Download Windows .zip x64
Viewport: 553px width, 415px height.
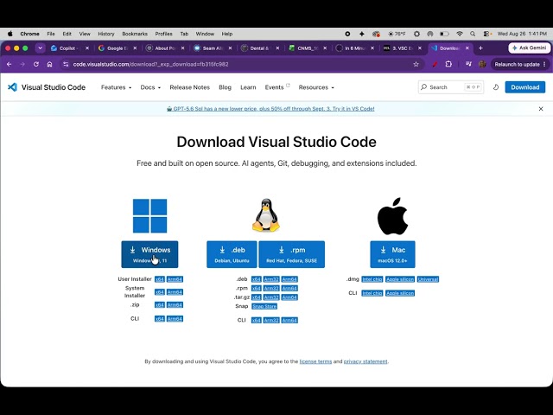pyautogui.click(x=159, y=305)
